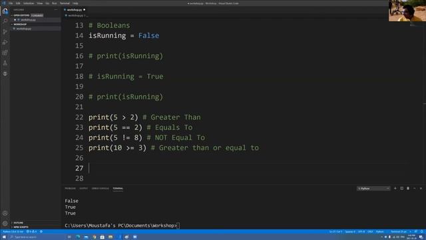Screen dimensions: 426x240
Task: Open the Run and Debug view icon
Action: pos(5,42)
